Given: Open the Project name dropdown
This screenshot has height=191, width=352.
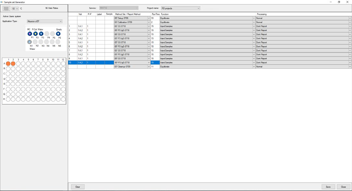Looking at the screenshot, I should [180, 8].
